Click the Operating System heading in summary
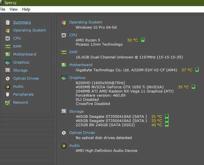 click(x=86, y=22)
